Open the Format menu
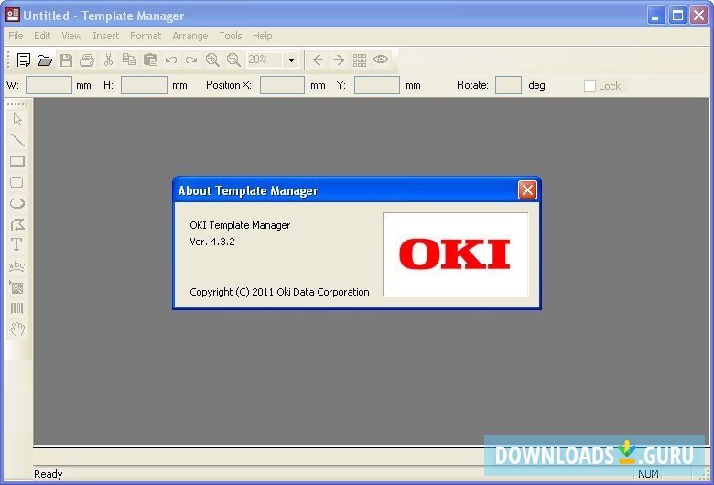This screenshot has height=485, width=714. pos(146,36)
